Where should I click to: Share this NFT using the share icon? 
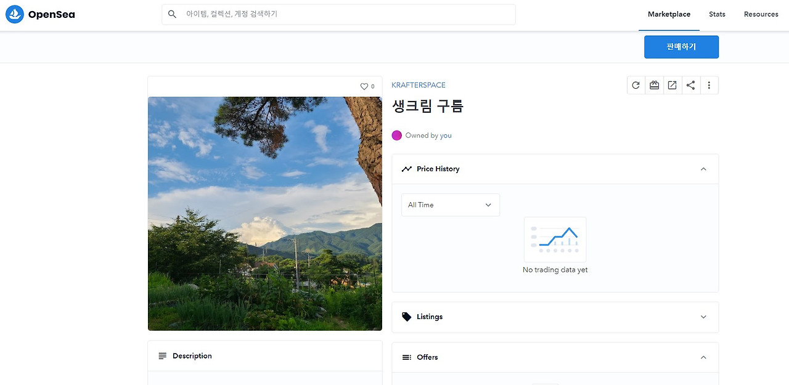pos(690,85)
